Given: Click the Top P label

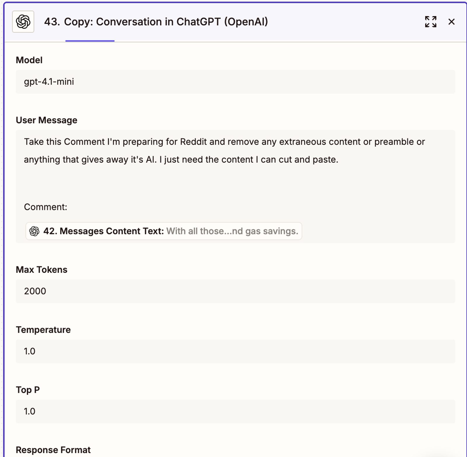Looking at the screenshot, I should coord(28,390).
